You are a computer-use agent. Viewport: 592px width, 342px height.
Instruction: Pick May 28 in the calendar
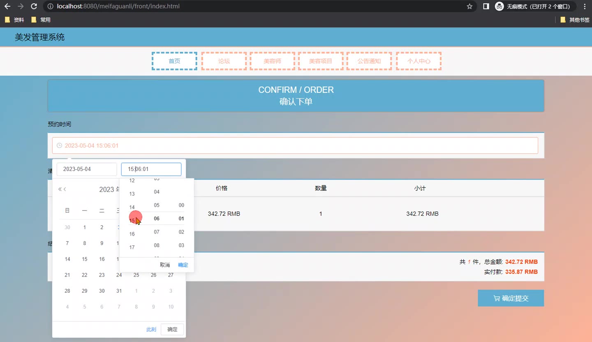click(x=67, y=291)
